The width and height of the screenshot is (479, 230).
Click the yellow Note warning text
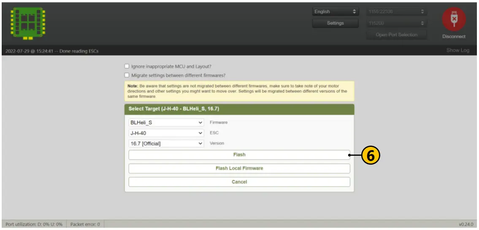237,91
